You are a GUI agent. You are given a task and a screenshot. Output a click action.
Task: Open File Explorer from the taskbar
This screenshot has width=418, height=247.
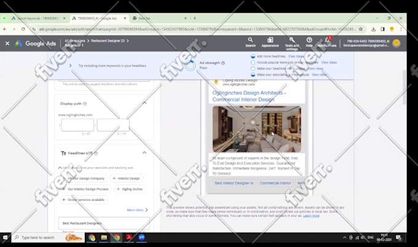click(x=104, y=237)
